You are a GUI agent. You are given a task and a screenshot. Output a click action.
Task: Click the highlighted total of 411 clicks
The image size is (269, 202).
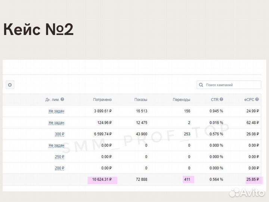tap(187, 180)
